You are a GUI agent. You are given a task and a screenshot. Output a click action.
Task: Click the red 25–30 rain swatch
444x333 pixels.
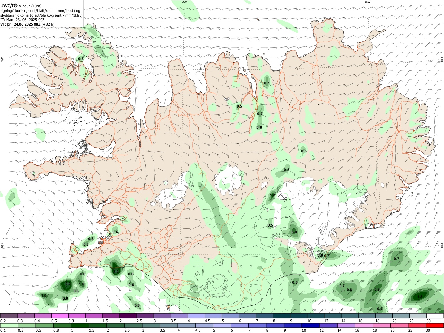point(417,326)
